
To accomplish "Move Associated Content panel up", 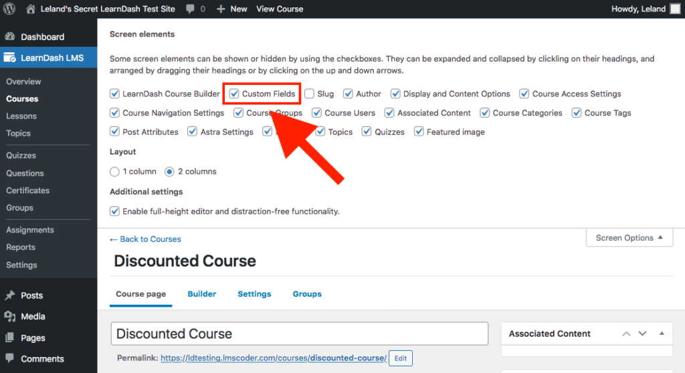I will tap(626, 334).
